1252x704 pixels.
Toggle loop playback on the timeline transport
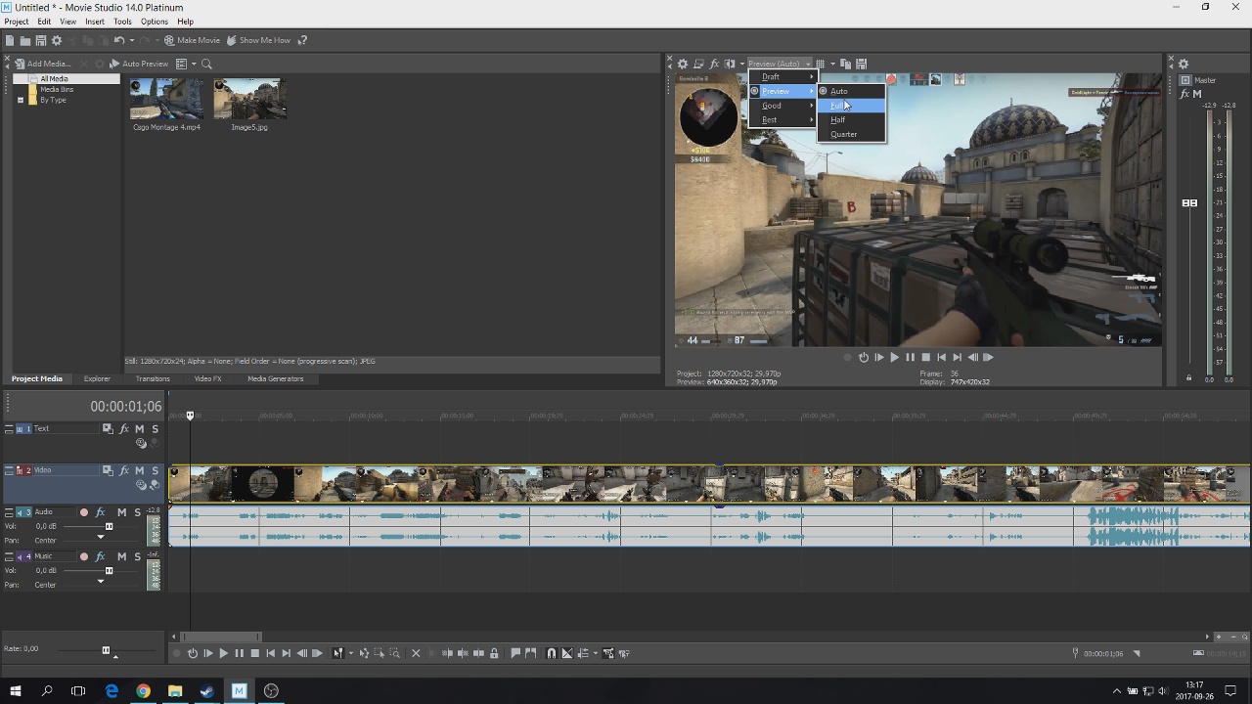coord(192,653)
